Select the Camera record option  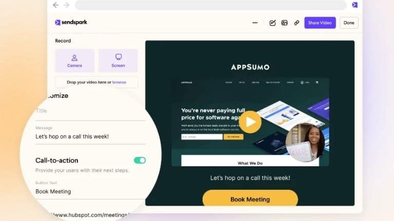point(74,61)
